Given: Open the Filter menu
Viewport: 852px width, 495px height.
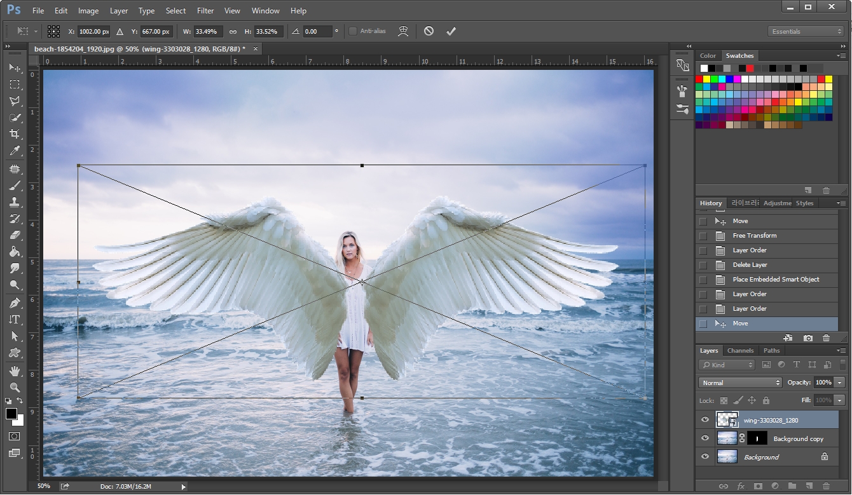Looking at the screenshot, I should point(205,10).
